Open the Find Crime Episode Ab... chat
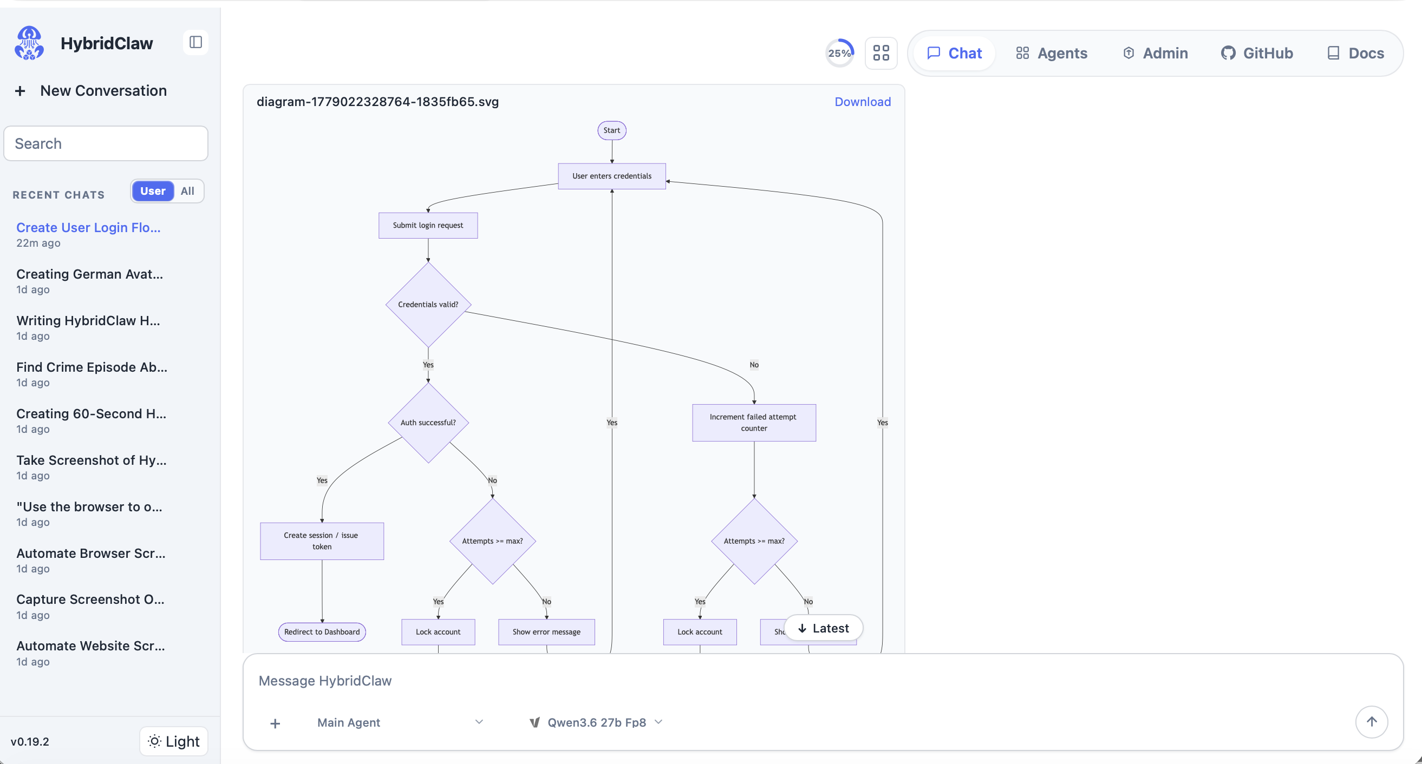1422x764 pixels. pyautogui.click(x=105, y=374)
